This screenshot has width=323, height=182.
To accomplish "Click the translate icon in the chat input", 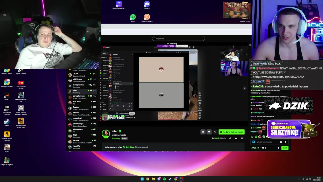I will [x=281, y=142].
